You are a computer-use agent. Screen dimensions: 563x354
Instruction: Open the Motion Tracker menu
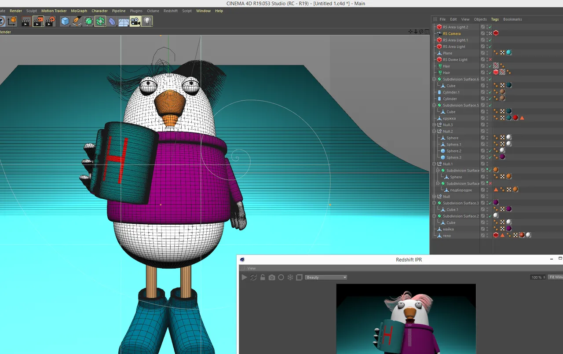click(x=54, y=11)
